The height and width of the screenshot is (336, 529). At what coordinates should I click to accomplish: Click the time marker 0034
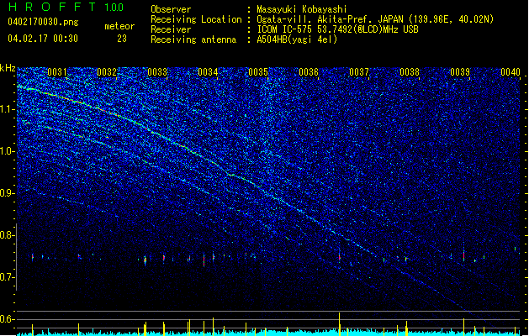[x=208, y=72]
